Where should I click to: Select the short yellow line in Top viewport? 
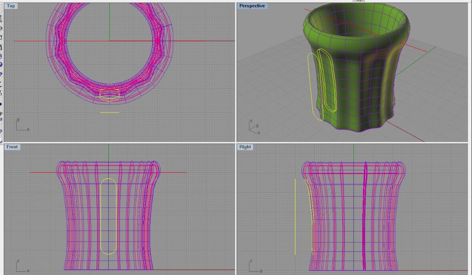pyautogui.click(x=109, y=112)
